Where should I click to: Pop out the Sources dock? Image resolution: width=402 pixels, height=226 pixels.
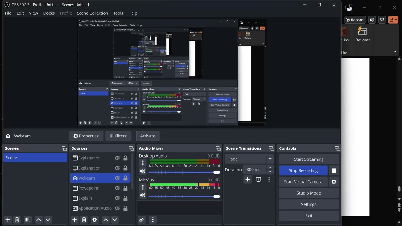coord(131,148)
